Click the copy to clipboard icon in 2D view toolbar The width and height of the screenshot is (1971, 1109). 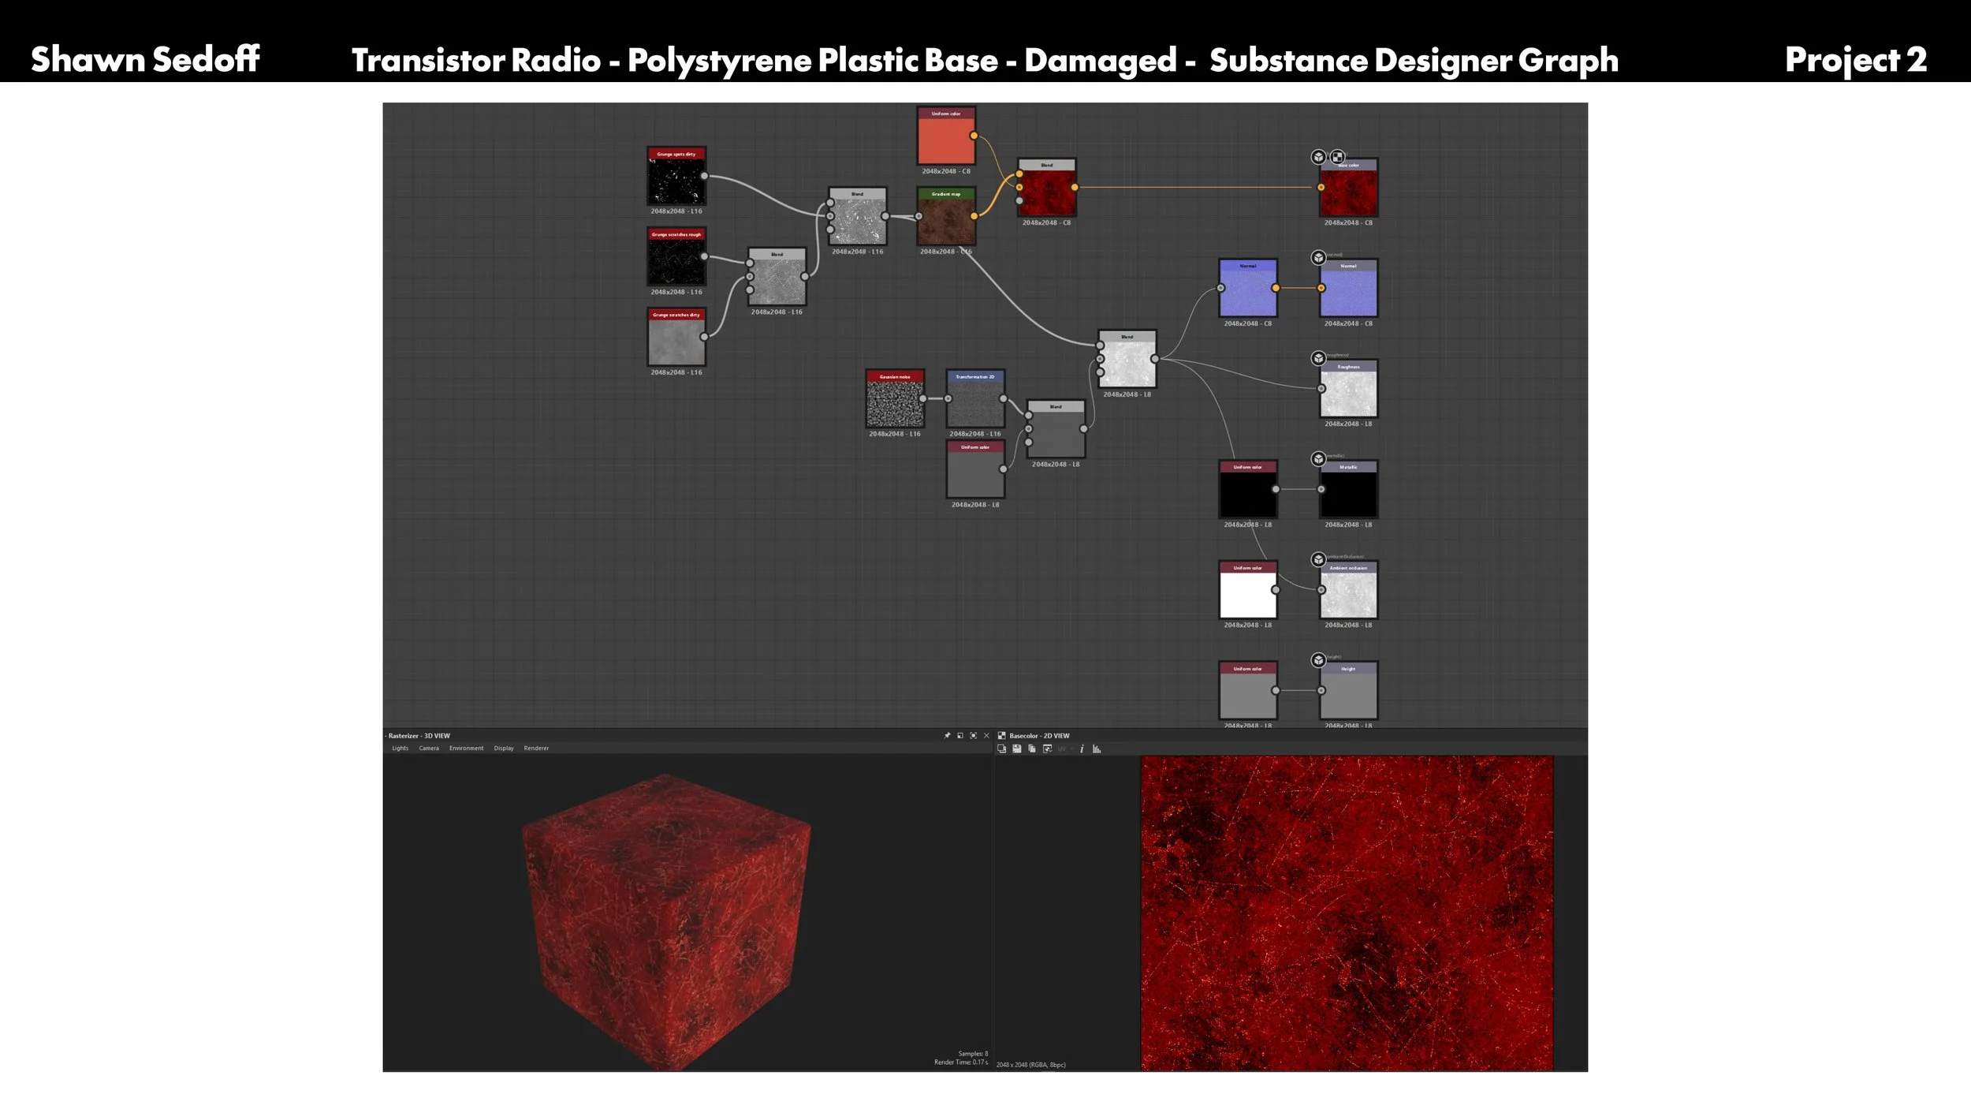(1032, 749)
